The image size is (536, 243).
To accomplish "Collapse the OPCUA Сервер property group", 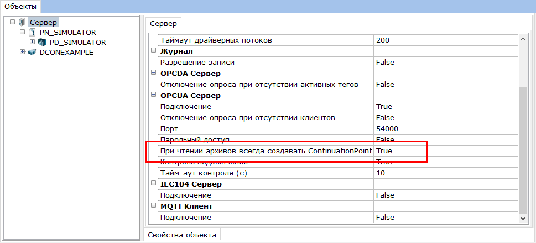I will coord(153,95).
